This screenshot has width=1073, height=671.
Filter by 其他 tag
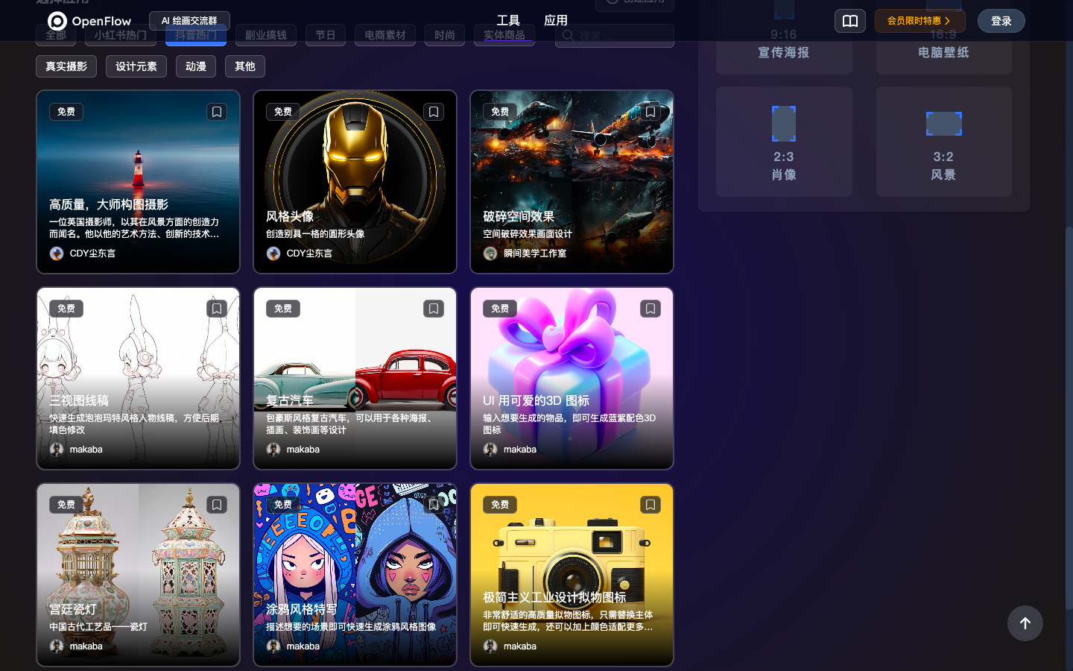245,66
